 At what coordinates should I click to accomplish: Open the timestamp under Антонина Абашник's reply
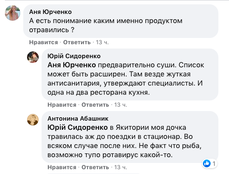click(121, 167)
